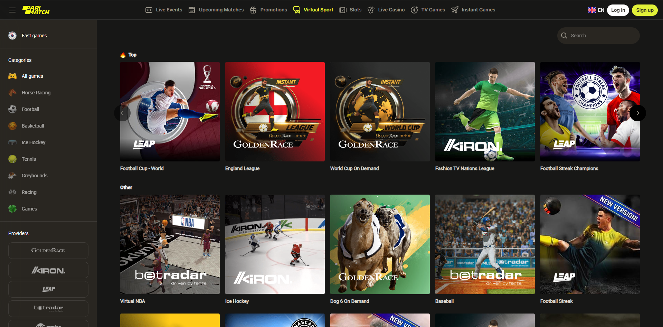
Task: Open Live Events section
Action: pos(164,10)
